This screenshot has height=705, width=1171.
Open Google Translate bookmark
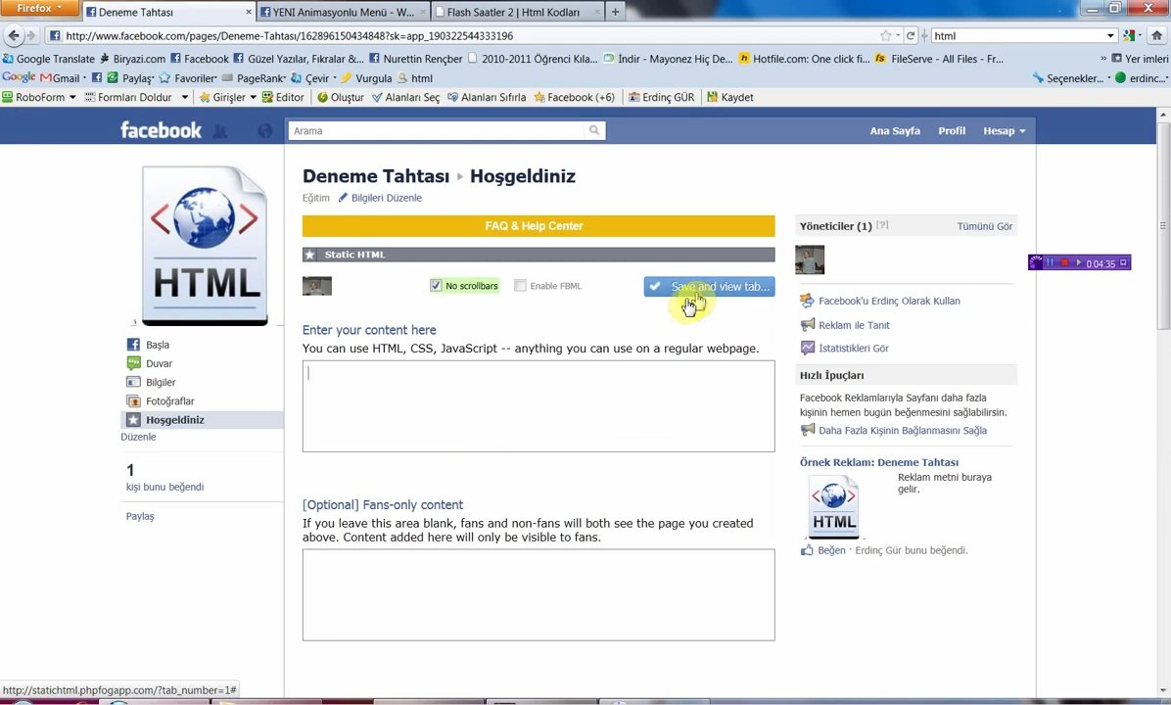[x=49, y=58]
